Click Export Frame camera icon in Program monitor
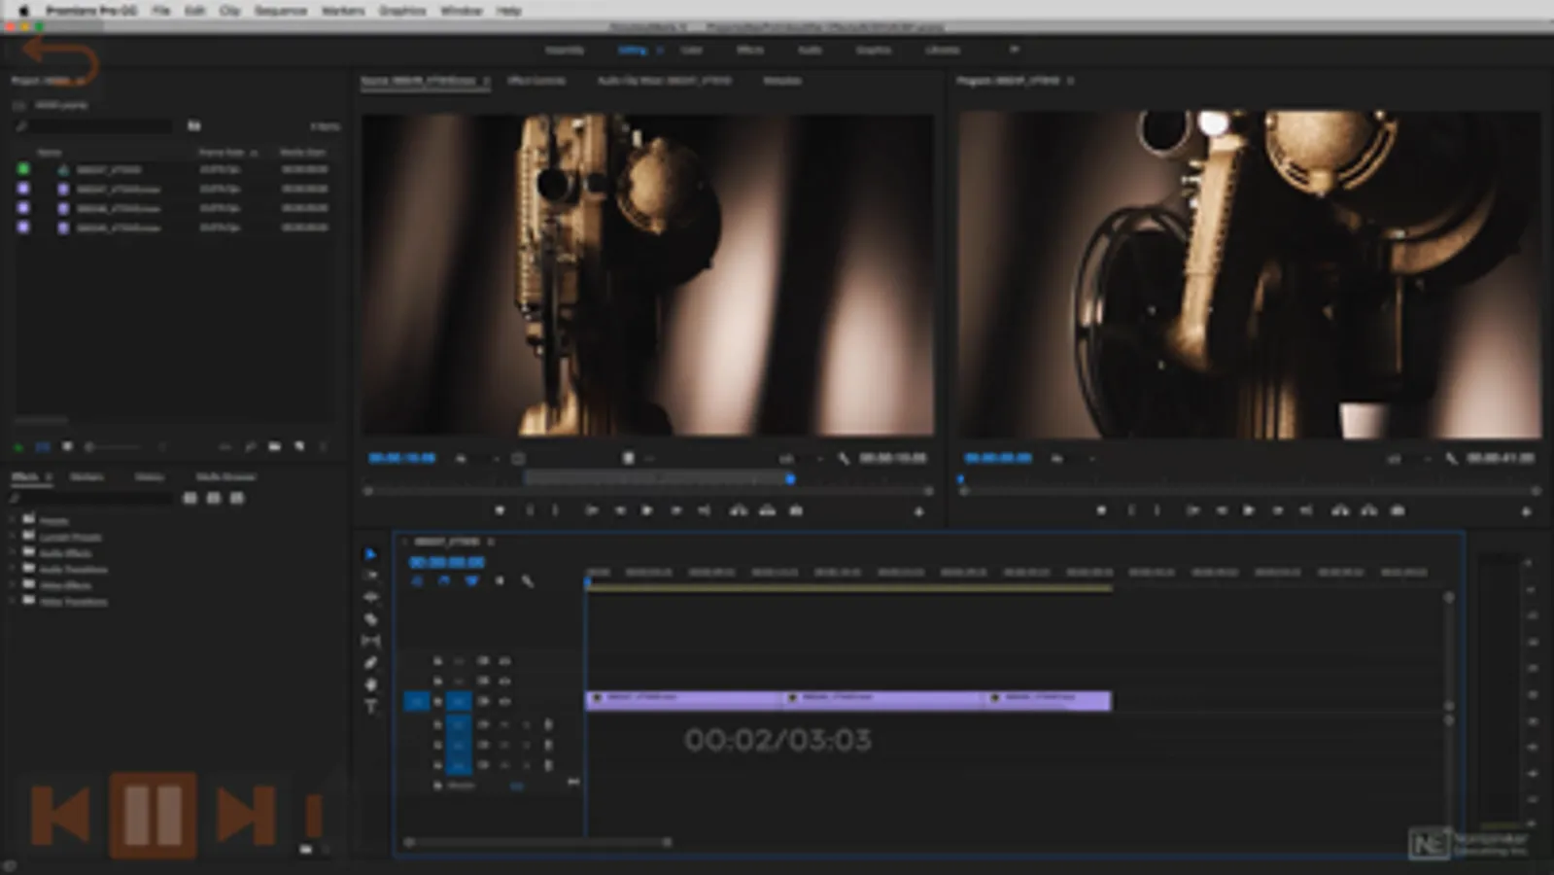Viewport: 1554px width, 875px height. point(1398,510)
